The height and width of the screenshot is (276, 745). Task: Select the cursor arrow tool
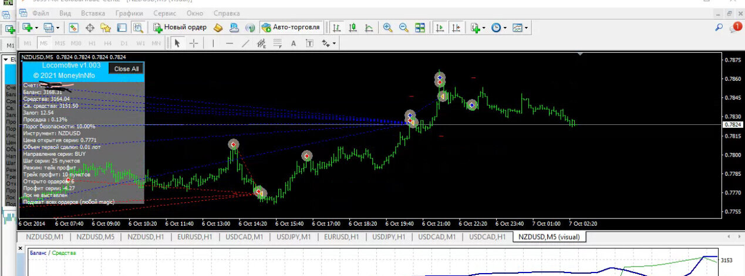[x=177, y=43]
